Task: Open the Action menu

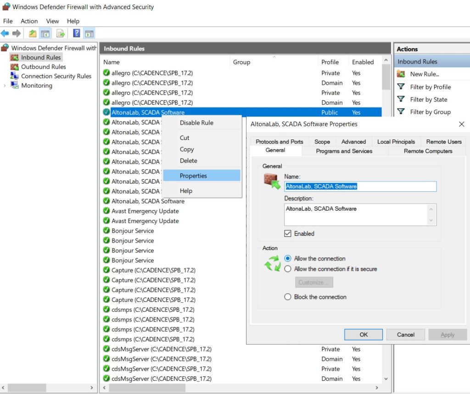Action: point(29,21)
